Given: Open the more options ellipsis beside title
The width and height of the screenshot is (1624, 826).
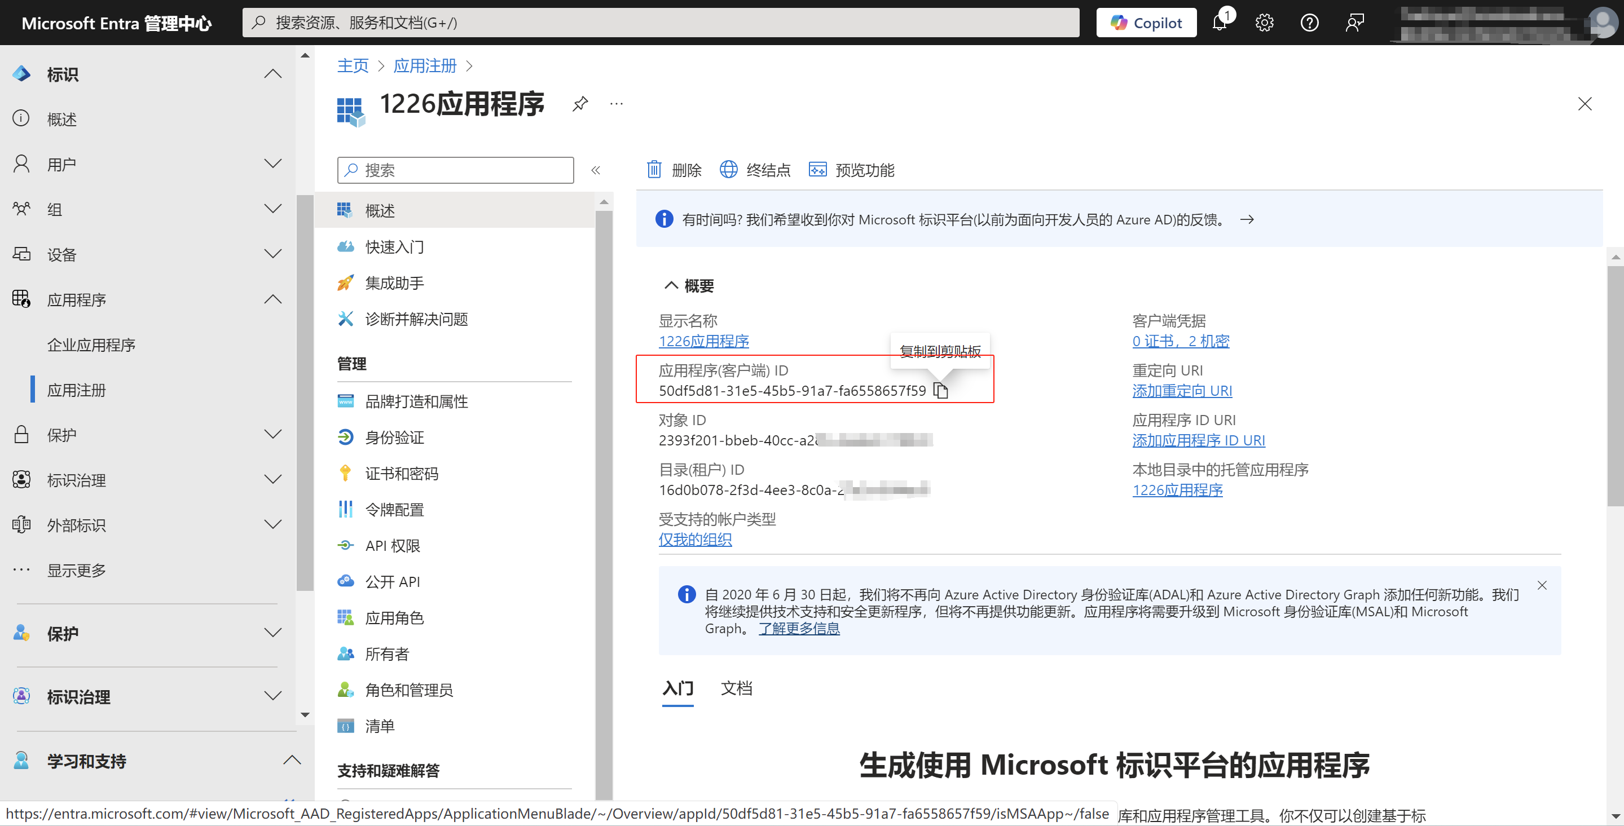Looking at the screenshot, I should coord(617,103).
